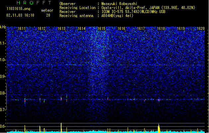Screen dimensions: 209x133
Task: Click the 0.9 kHz axis label
Action: [x=3, y=76]
